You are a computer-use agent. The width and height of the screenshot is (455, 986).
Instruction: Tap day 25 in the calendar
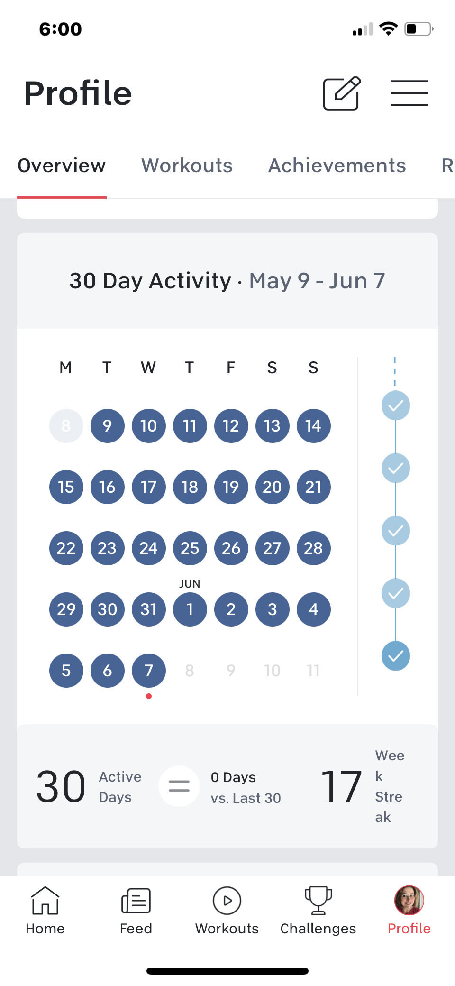(190, 548)
